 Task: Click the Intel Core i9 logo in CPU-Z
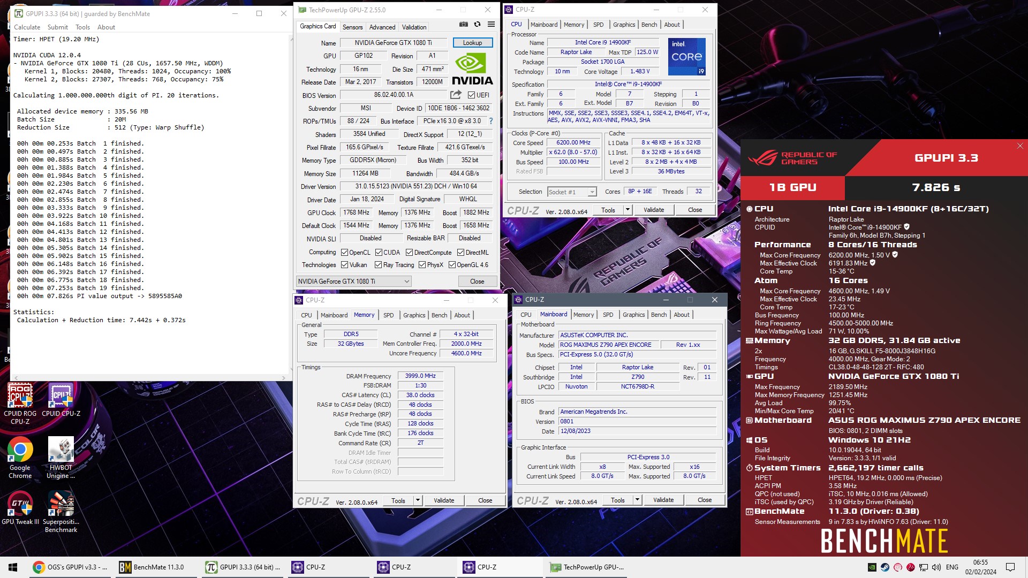[x=687, y=57]
